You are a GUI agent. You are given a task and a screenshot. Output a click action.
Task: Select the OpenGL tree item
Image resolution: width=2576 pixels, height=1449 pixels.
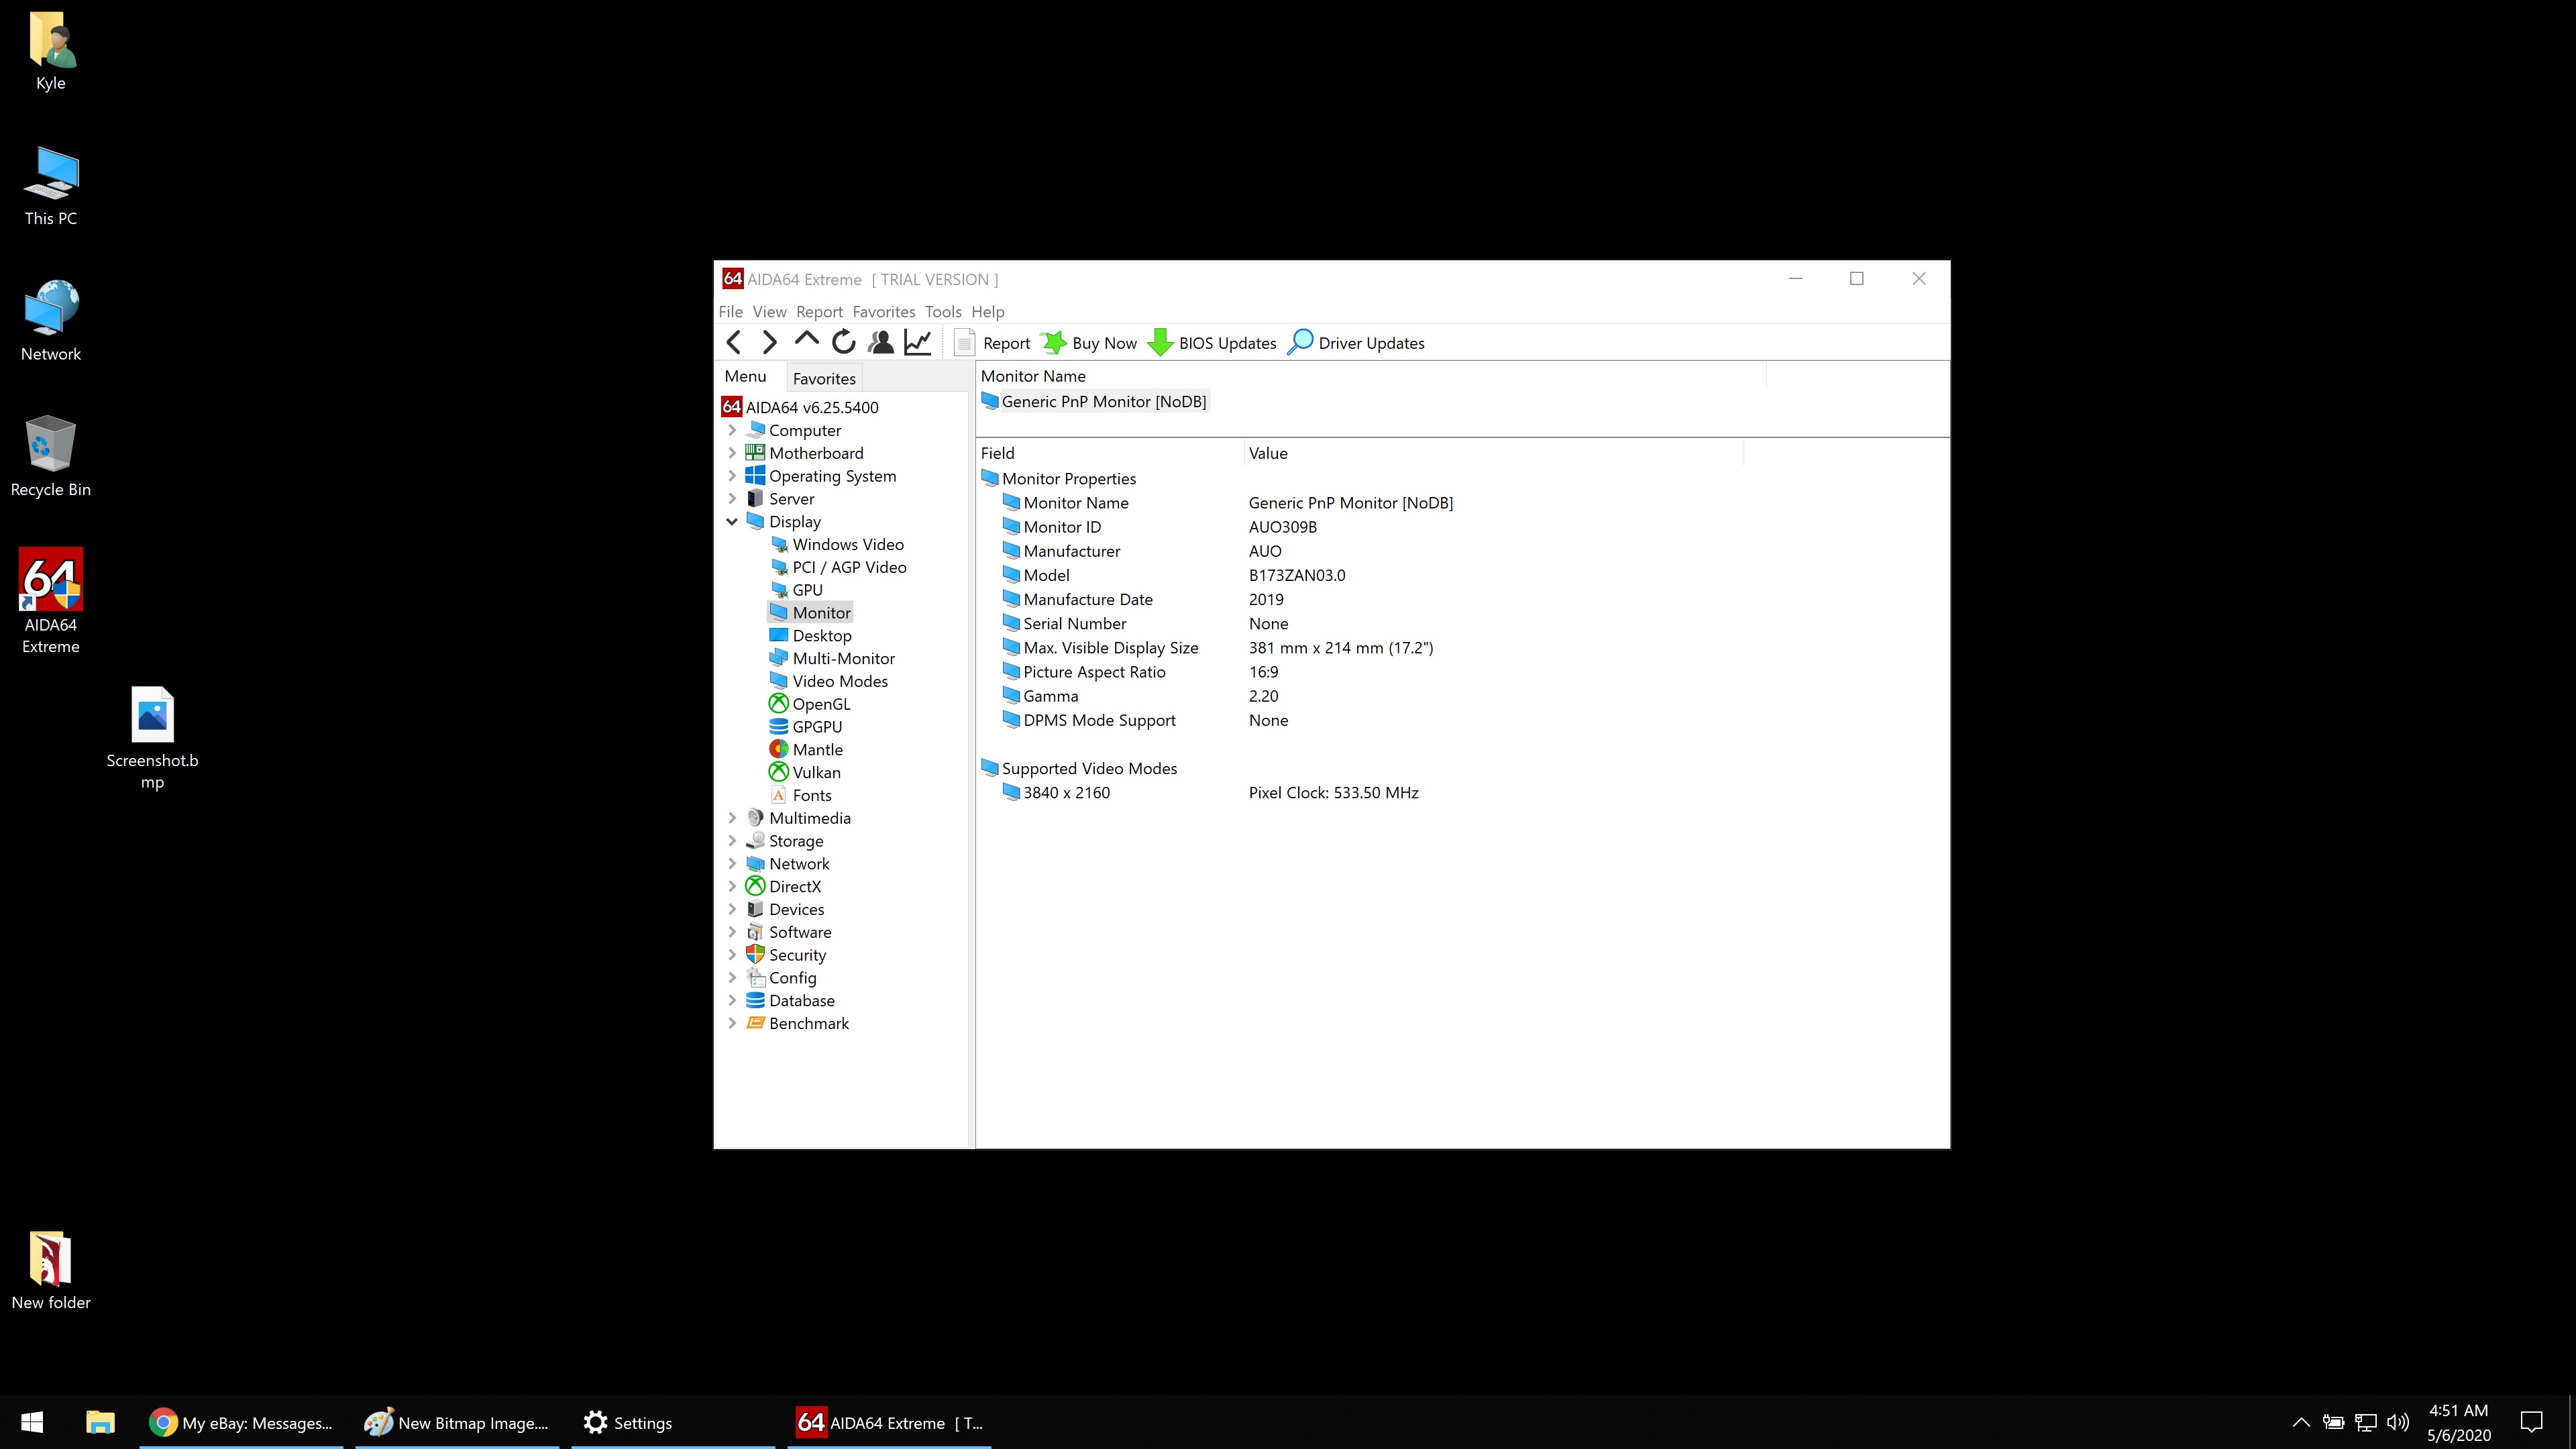pos(810,705)
